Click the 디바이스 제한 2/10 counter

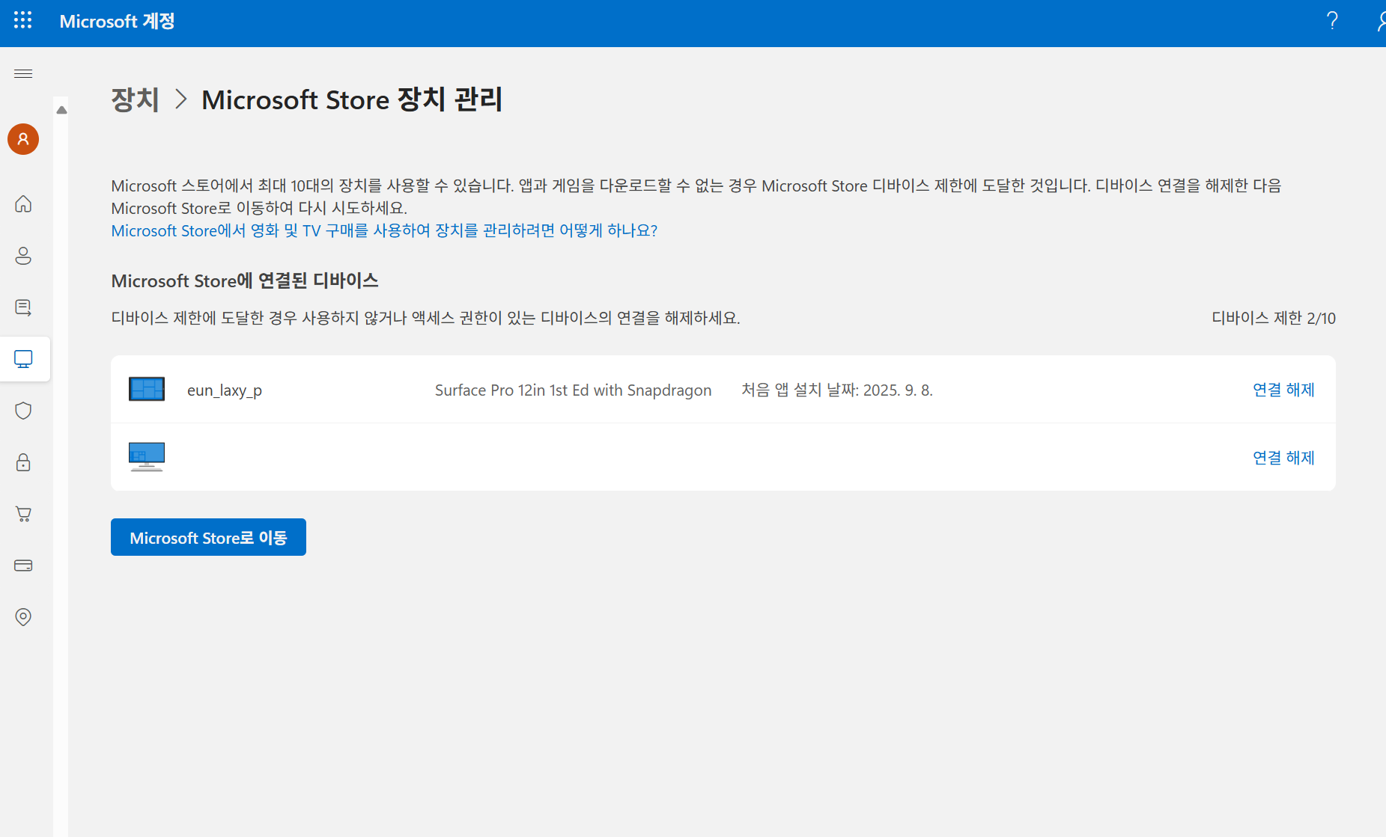[x=1274, y=318]
